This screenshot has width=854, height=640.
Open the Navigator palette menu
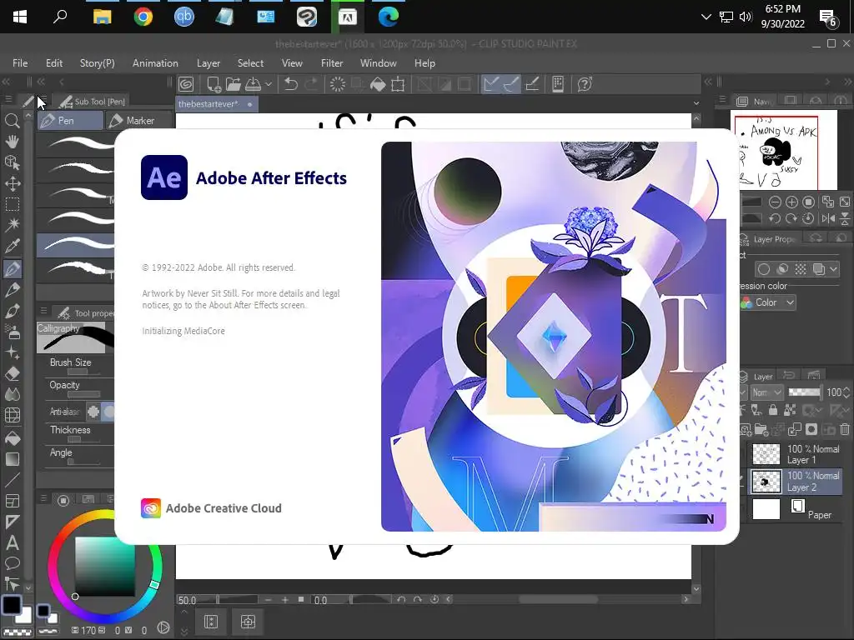pos(723,100)
